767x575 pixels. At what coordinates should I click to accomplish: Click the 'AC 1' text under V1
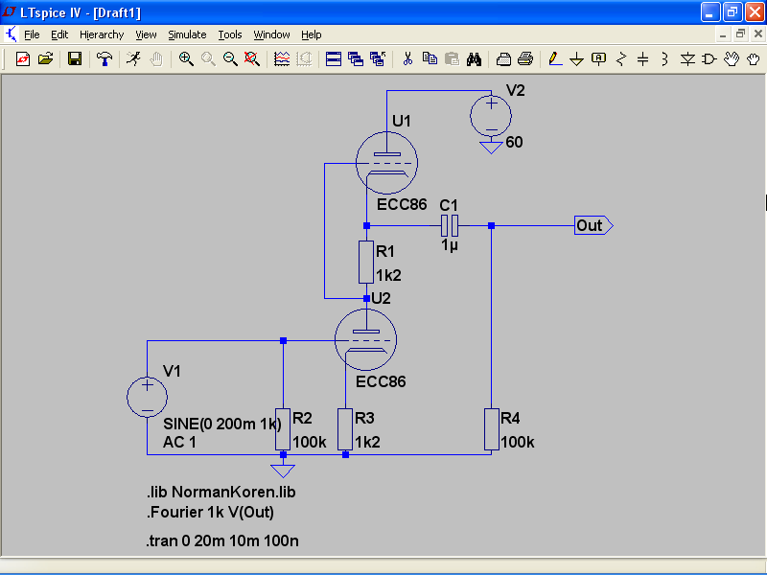tap(179, 443)
